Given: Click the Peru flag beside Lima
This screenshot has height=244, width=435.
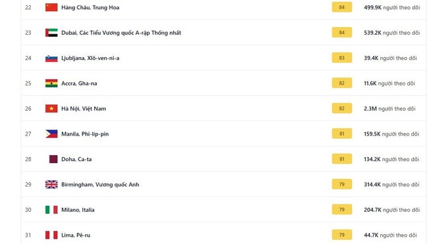Looking at the screenshot, I should click(x=51, y=235).
